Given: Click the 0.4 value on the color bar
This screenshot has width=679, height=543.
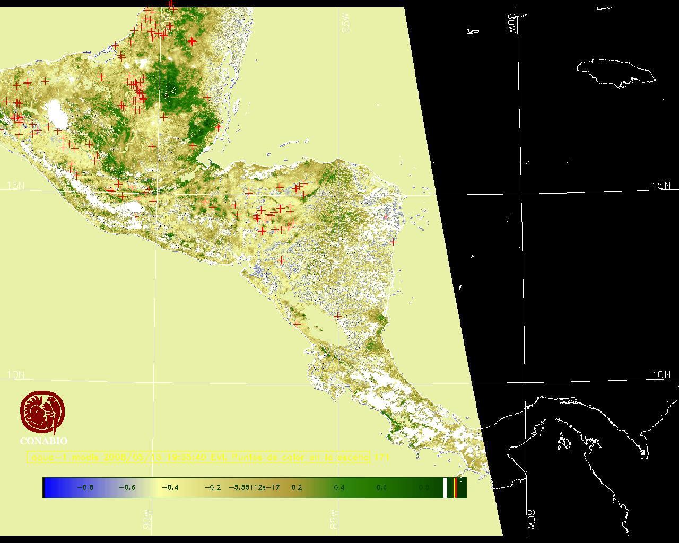Looking at the screenshot, I should click(x=339, y=487).
